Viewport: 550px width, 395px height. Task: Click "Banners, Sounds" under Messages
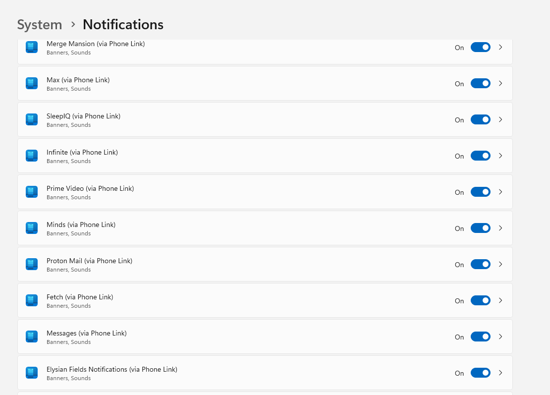(69, 341)
